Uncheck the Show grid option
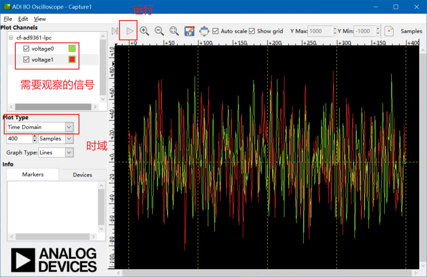Viewport: 427px width, 277px height. pos(252,31)
